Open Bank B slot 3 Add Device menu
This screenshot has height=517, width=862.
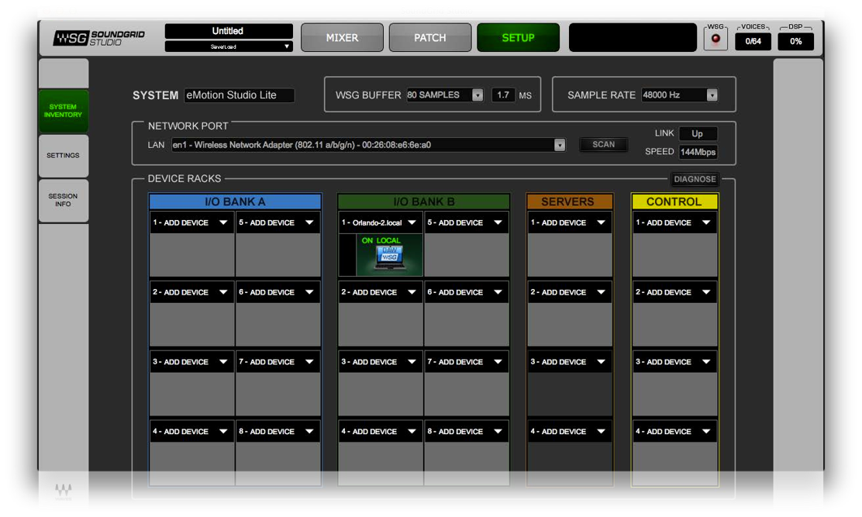coord(379,362)
